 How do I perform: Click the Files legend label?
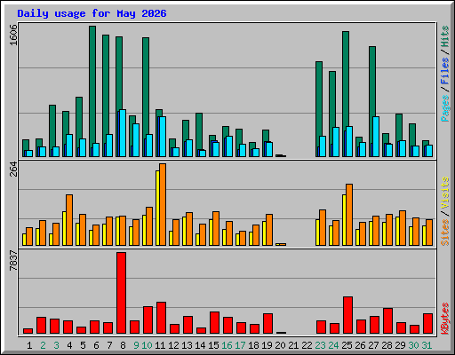[445, 71]
